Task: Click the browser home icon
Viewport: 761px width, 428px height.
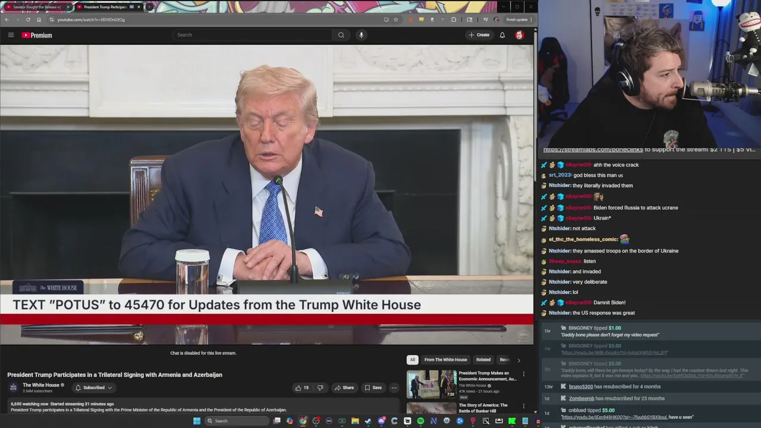Action: click(x=39, y=20)
